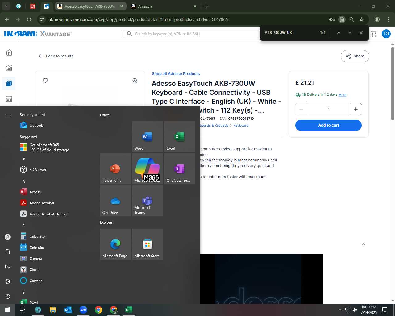Open Settings gear in Start menu
The height and width of the screenshot is (316, 395).
click(8, 281)
